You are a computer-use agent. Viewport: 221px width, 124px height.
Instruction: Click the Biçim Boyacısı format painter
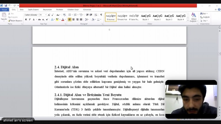point(15,21)
